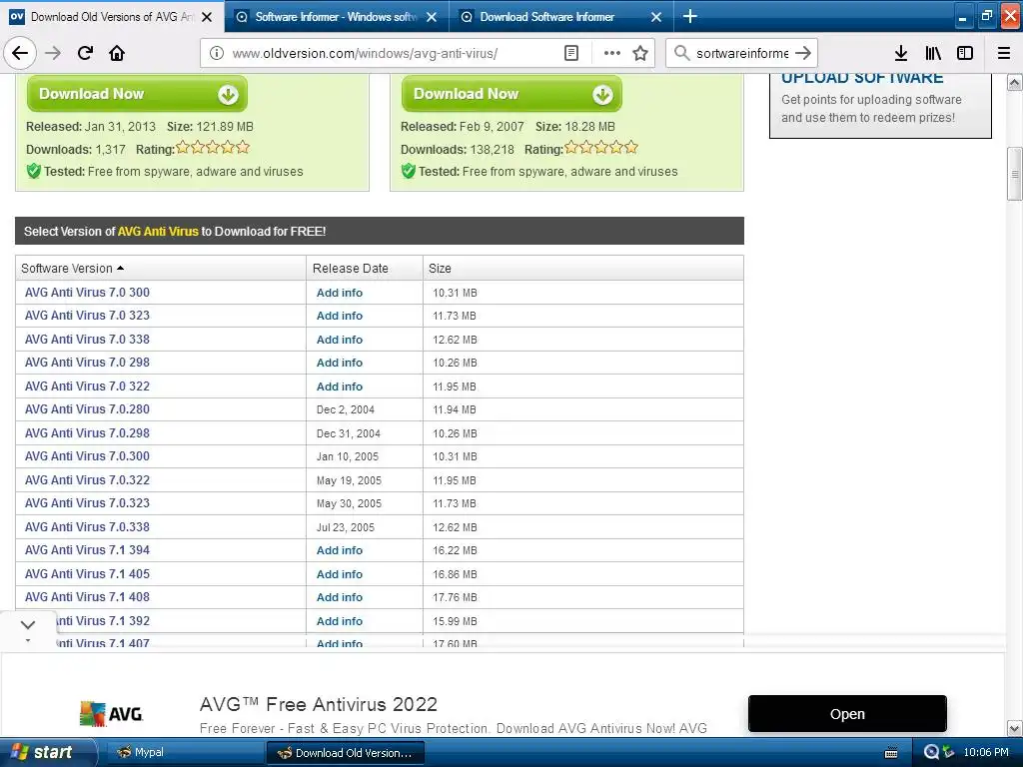Click Download Now for Jan 31, 2013 release
This screenshot has width=1023, height=767.
(x=137, y=94)
